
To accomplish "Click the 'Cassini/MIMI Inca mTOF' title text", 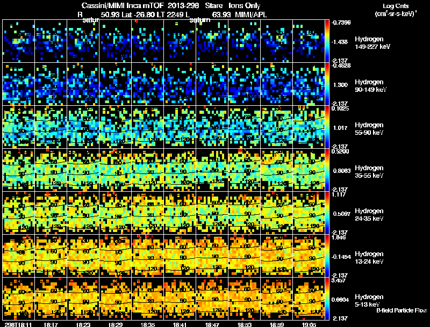I will pyautogui.click(x=123, y=5).
